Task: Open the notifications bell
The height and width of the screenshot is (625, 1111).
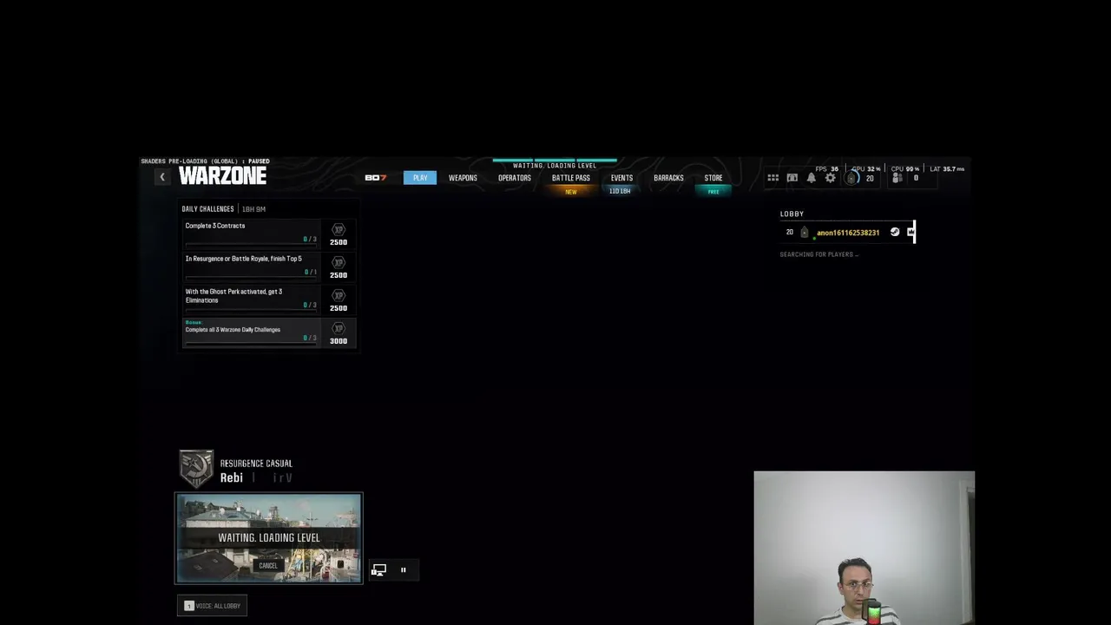Action: (x=812, y=178)
